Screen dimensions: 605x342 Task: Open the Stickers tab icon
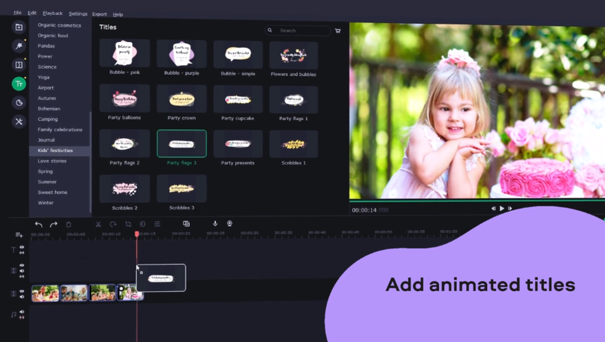18,102
